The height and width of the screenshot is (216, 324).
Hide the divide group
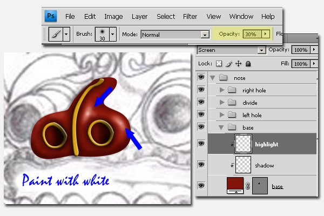201,102
